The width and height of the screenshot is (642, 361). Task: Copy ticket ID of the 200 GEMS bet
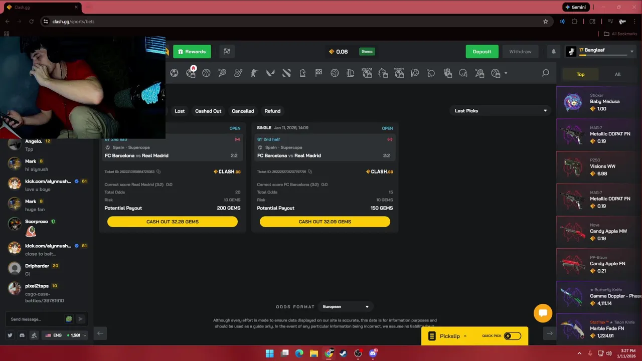coord(158,171)
